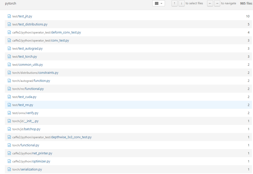Click the file icon beside depthwise_3x3_conv_test.py
This screenshot has height=174, width=253.
pyautogui.click(x=9, y=137)
